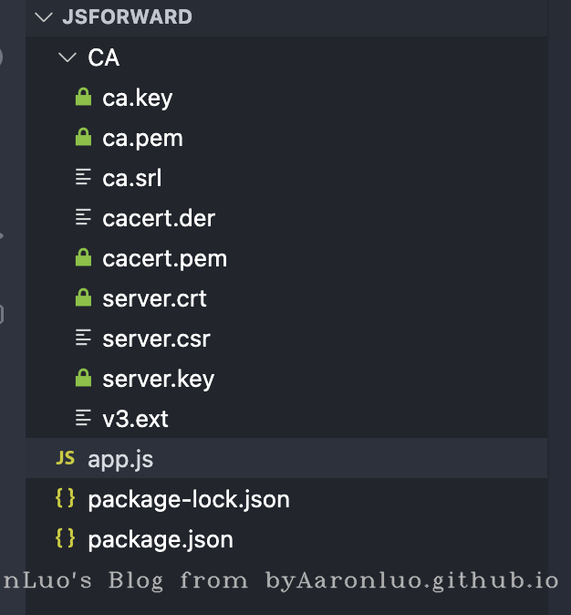The height and width of the screenshot is (615, 571).
Task: Click the lock icon beside cacert.pem
Action: (x=83, y=258)
